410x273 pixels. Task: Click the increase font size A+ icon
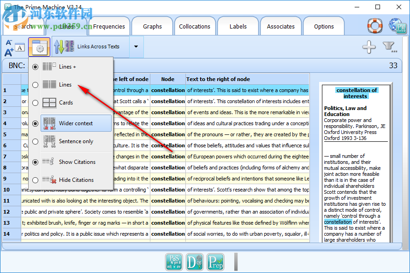tap(9, 52)
